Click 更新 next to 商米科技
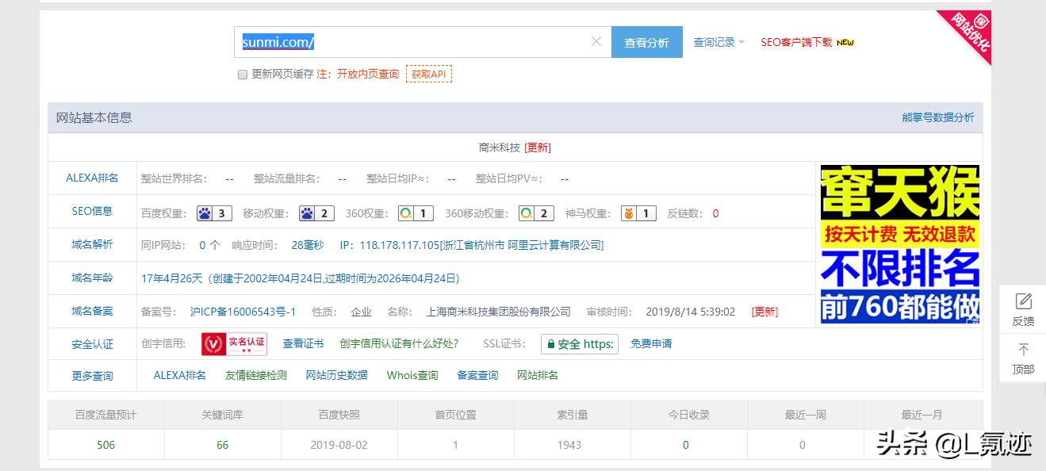The height and width of the screenshot is (471, 1046). 538,147
